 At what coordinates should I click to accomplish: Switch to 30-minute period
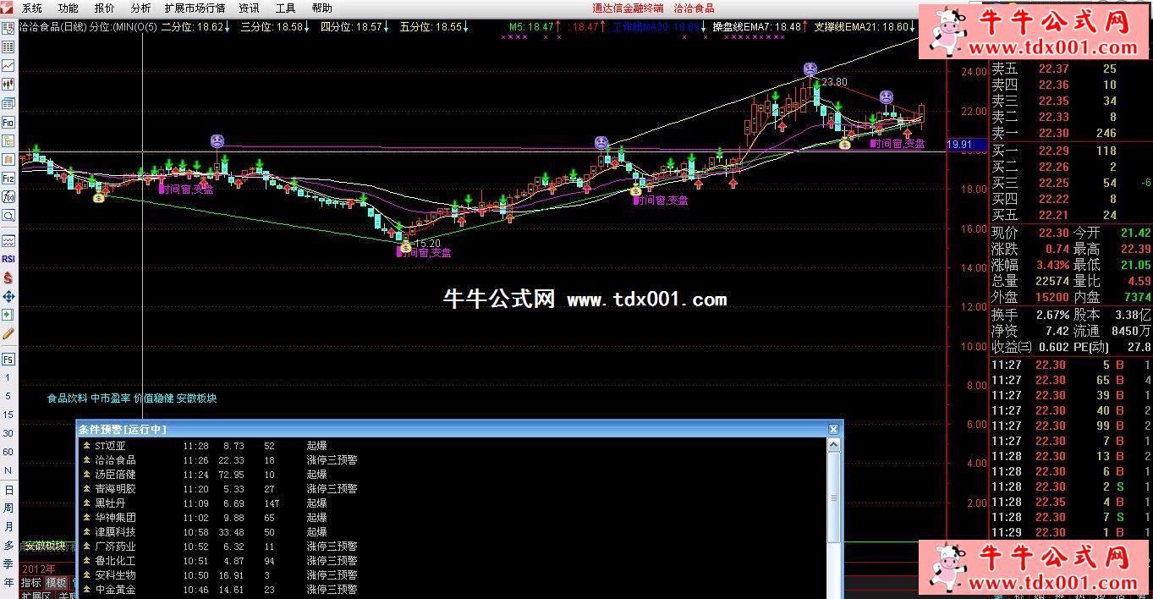(8, 433)
